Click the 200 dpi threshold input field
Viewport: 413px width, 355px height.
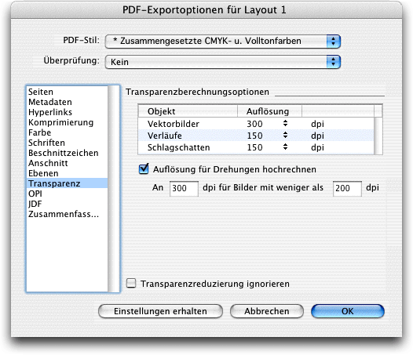(x=347, y=189)
